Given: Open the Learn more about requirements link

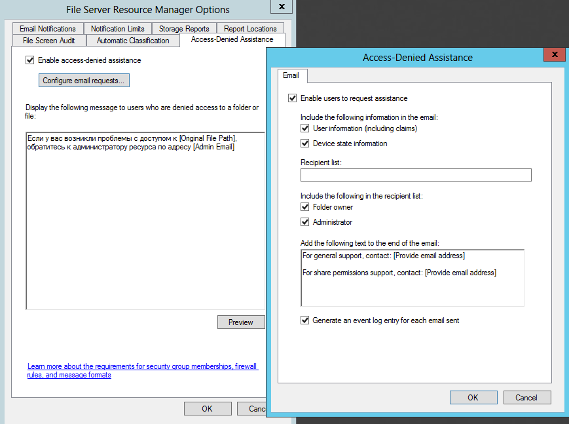Looking at the screenshot, I should [x=143, y=371].
